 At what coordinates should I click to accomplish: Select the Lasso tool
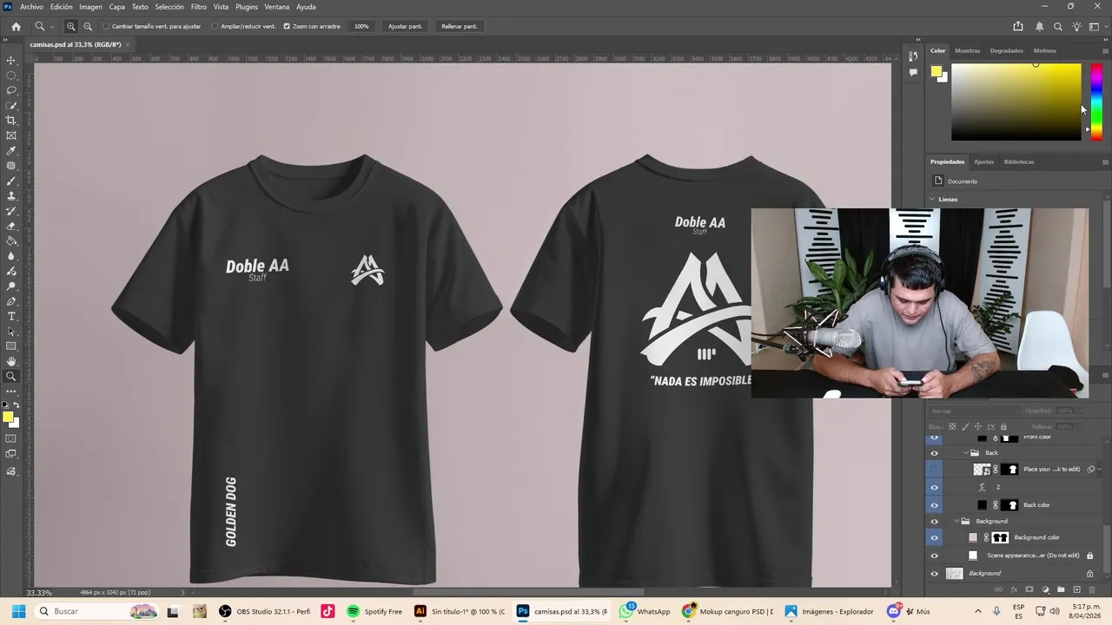click(11, 90)
